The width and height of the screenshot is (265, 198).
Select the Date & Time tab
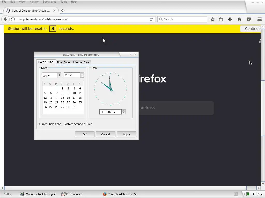click(x=46, y=62)
